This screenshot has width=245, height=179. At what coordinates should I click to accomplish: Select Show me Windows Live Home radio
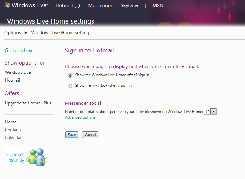click(70, 76)
